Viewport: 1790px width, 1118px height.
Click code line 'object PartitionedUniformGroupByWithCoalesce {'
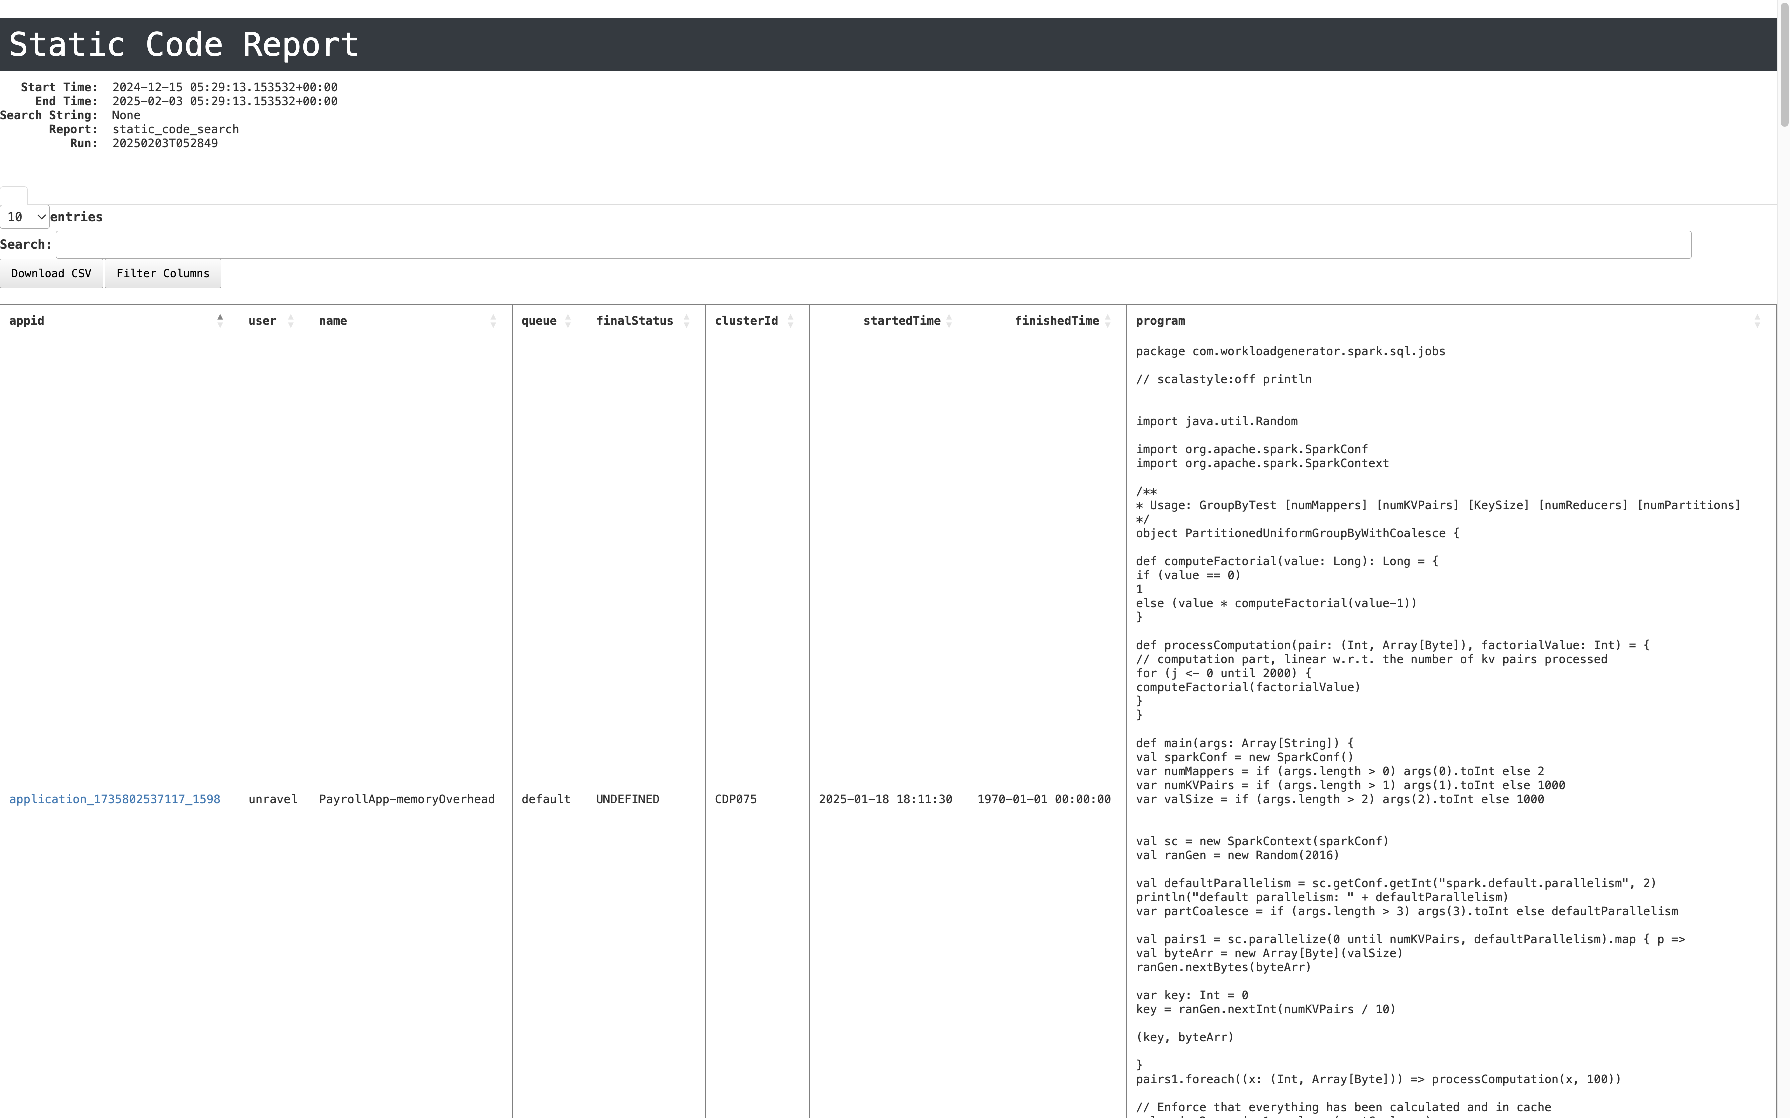(x=1297, y=534)
